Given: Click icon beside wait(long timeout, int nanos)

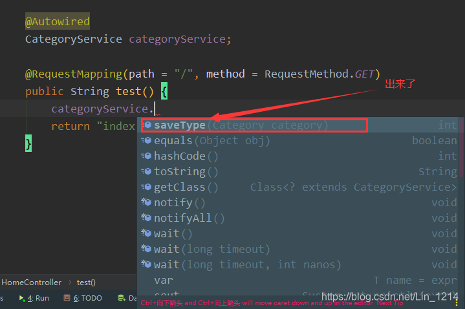Looking at the screenshot, I should tap(147, 264).
